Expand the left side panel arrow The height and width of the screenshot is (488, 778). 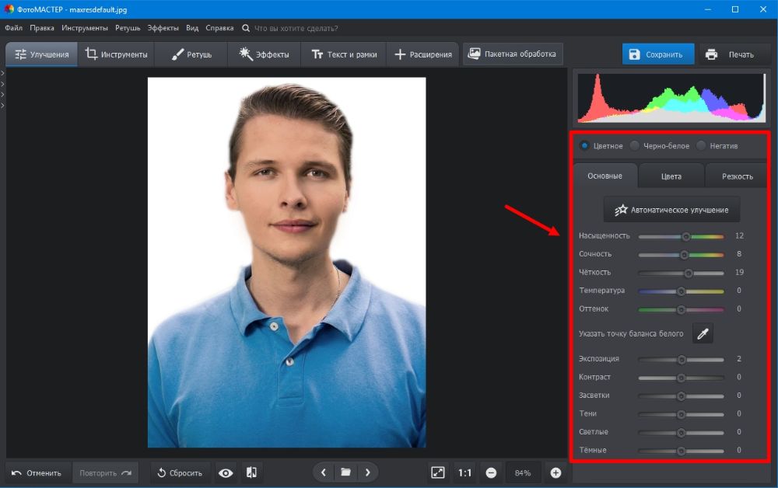3,74
